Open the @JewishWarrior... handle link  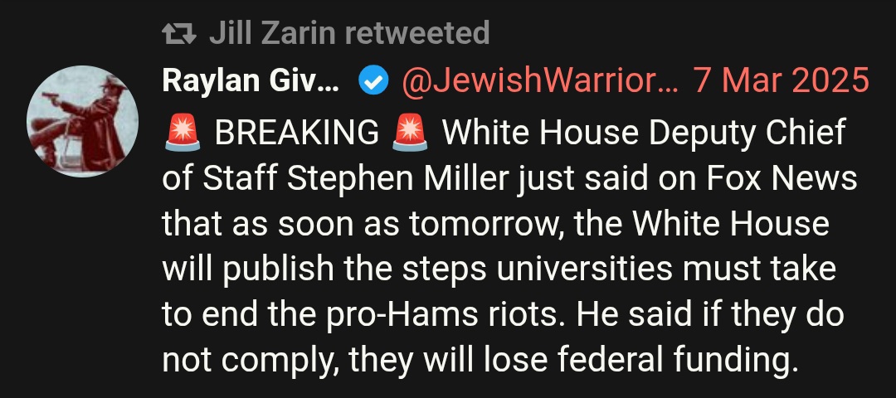click(x=539, y=80)
